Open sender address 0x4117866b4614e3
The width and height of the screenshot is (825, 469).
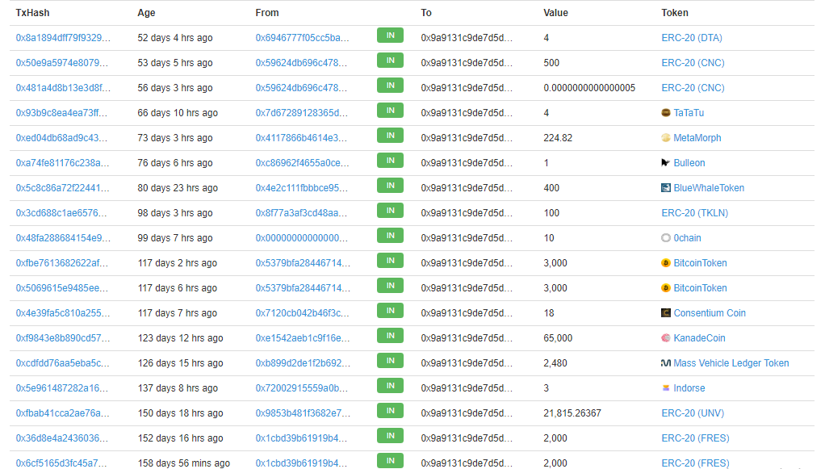point(301,138)
